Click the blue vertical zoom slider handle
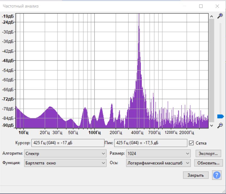The image size is (226, 194). 220,116
